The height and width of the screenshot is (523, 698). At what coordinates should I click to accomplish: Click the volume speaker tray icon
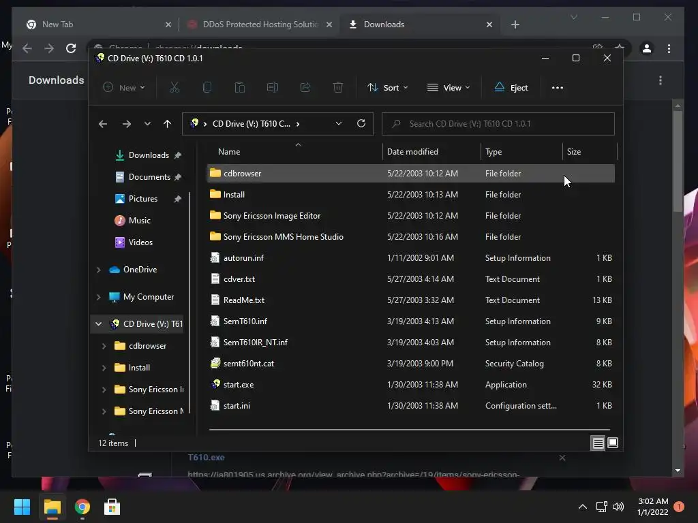618,507
